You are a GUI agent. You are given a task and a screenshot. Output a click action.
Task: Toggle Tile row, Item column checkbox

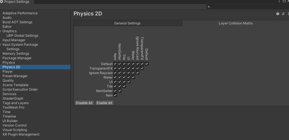tap(115, 86)
